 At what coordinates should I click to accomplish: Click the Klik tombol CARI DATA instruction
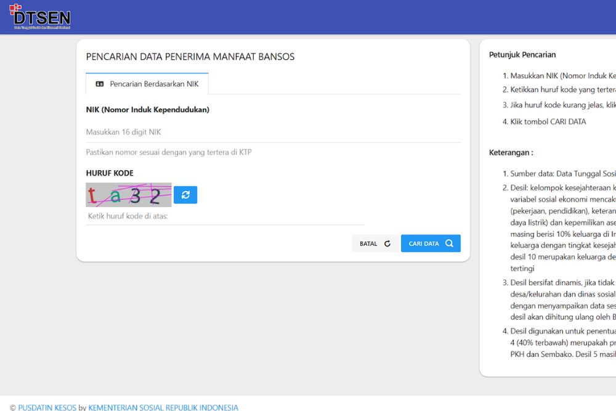[x=548, y=121]
